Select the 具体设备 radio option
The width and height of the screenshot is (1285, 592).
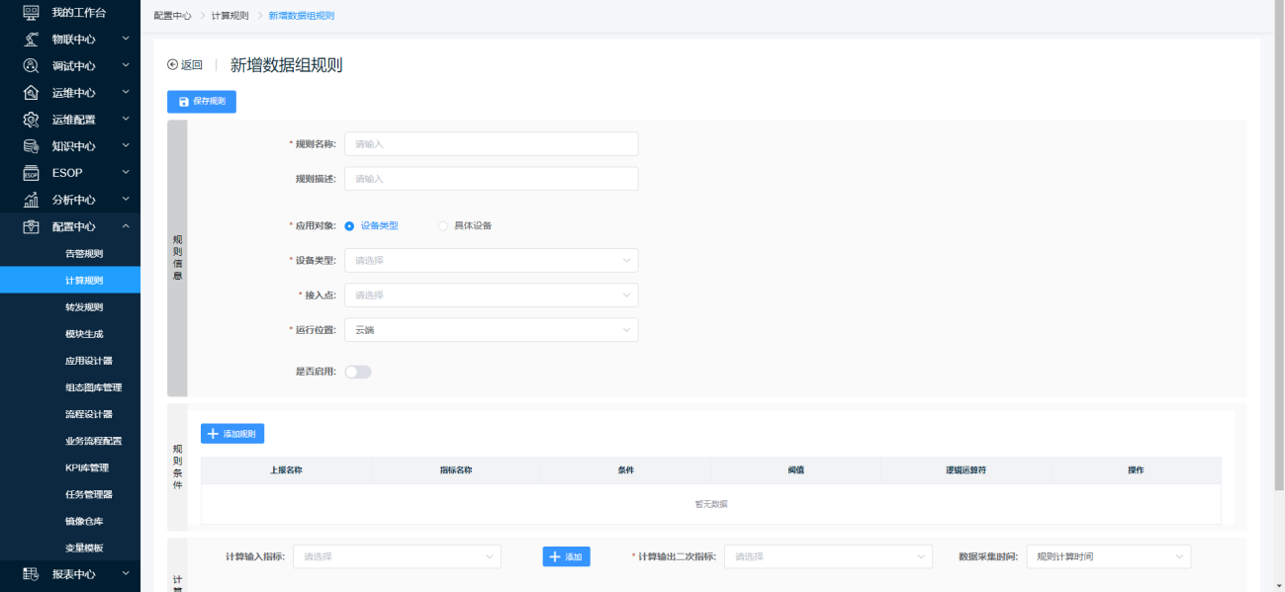click(x=443, y=225)
